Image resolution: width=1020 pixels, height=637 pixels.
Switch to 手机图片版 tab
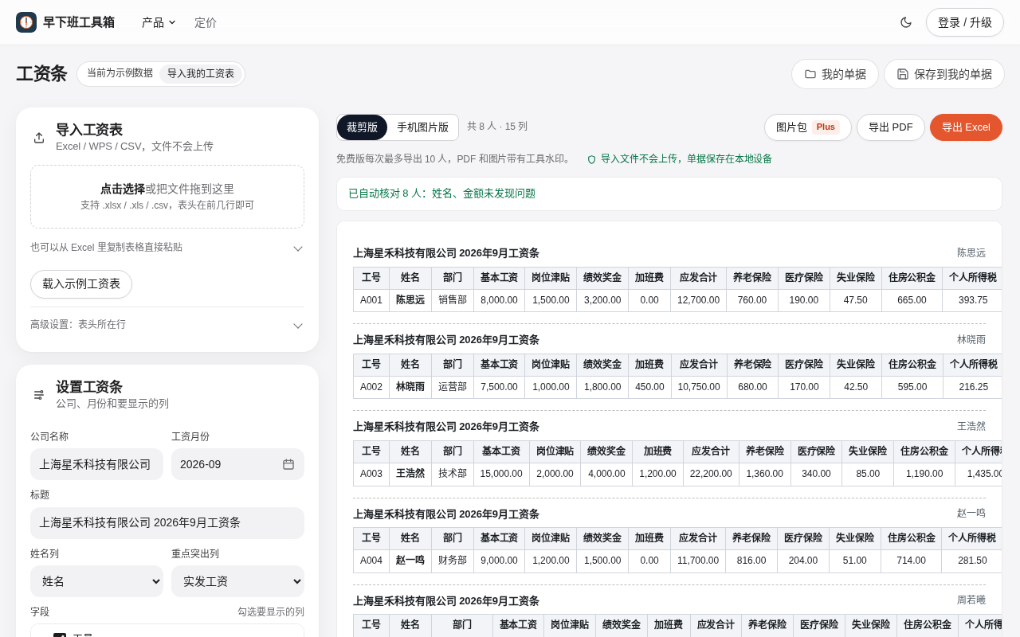pyautogui.click(x=422, y=127)
